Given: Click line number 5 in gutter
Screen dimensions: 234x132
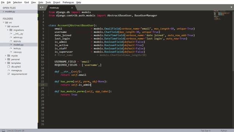Looking at the screenshot, I should pos(43,25).
